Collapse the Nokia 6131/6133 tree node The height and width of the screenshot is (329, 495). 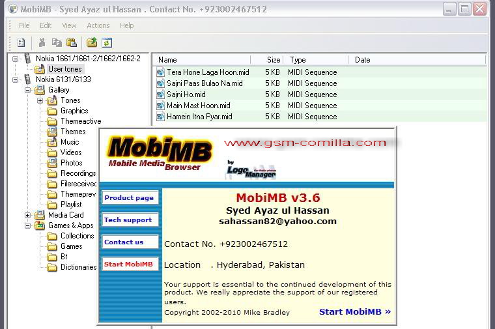point(15,79)
